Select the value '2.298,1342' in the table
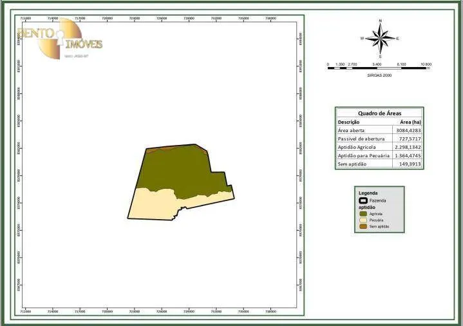 (x=408, y=147)
